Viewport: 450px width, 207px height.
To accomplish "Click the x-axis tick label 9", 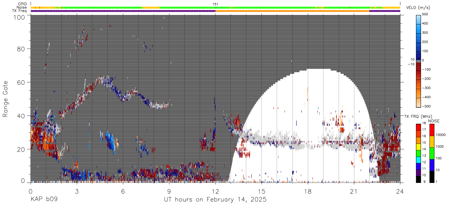I will tap(169, 191).
